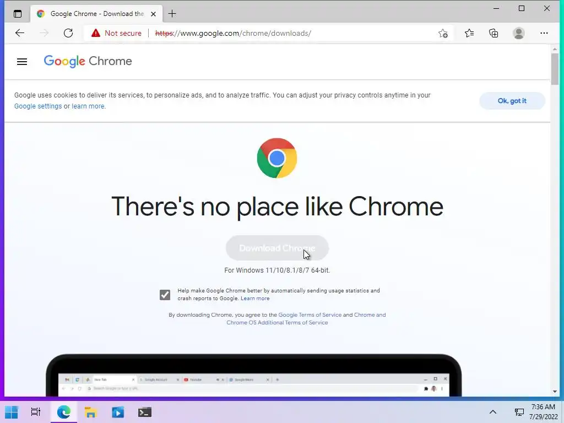Open the Google settings link
The width and height of the screenshot is (564, 423).
coord(38,106)
